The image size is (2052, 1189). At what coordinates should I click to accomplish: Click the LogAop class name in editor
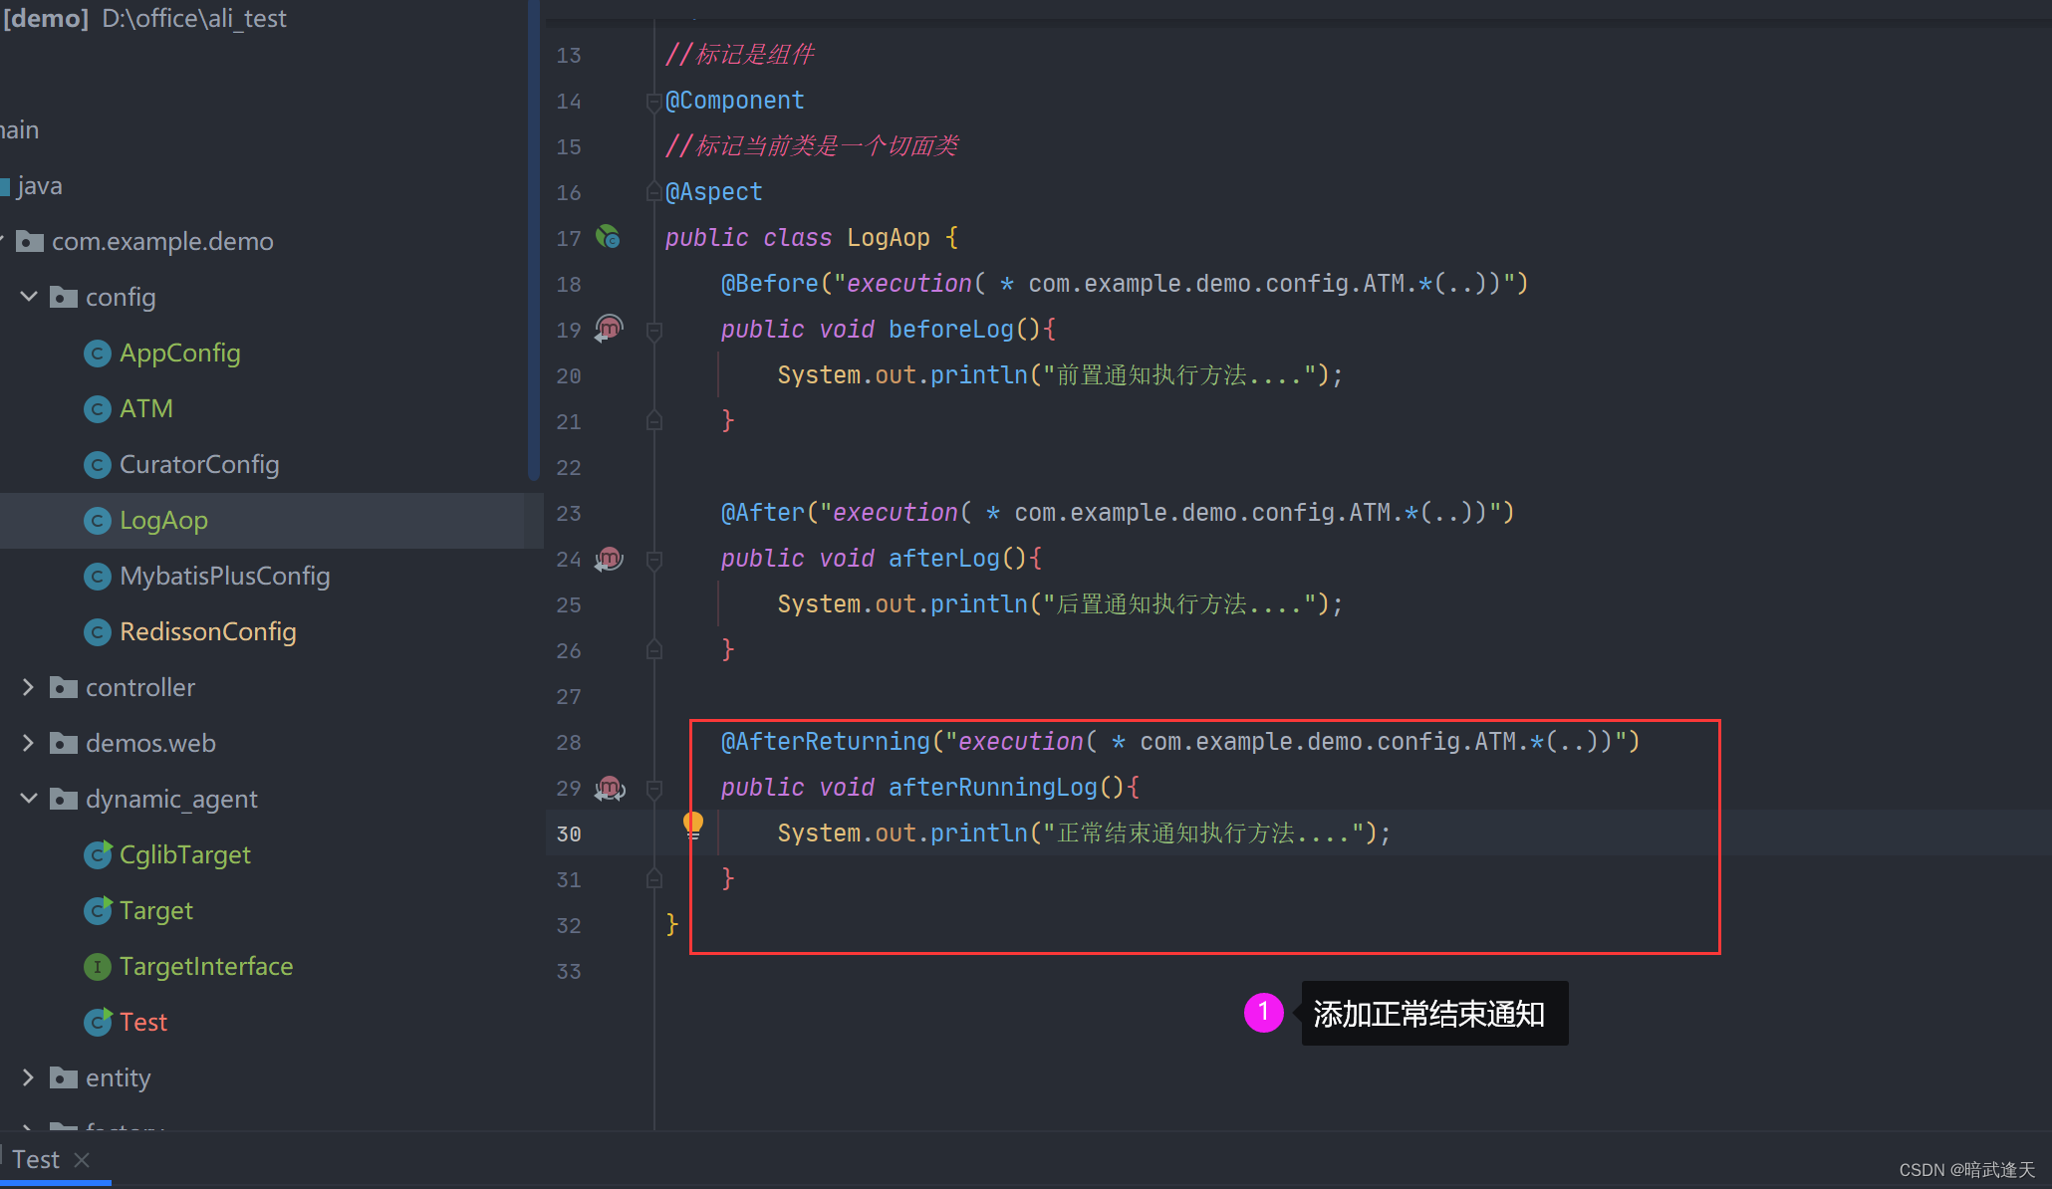point(889,238)
